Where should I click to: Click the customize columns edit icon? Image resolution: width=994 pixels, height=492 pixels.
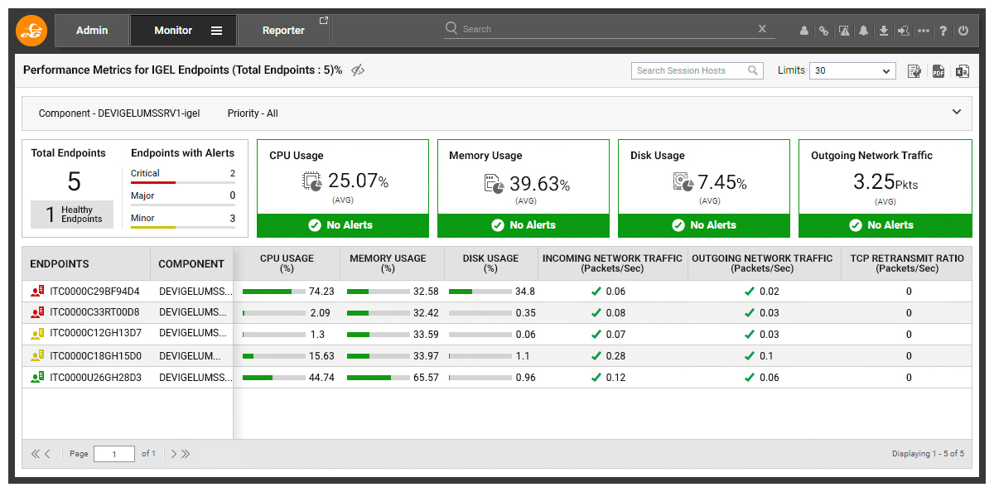coord(914,71)
